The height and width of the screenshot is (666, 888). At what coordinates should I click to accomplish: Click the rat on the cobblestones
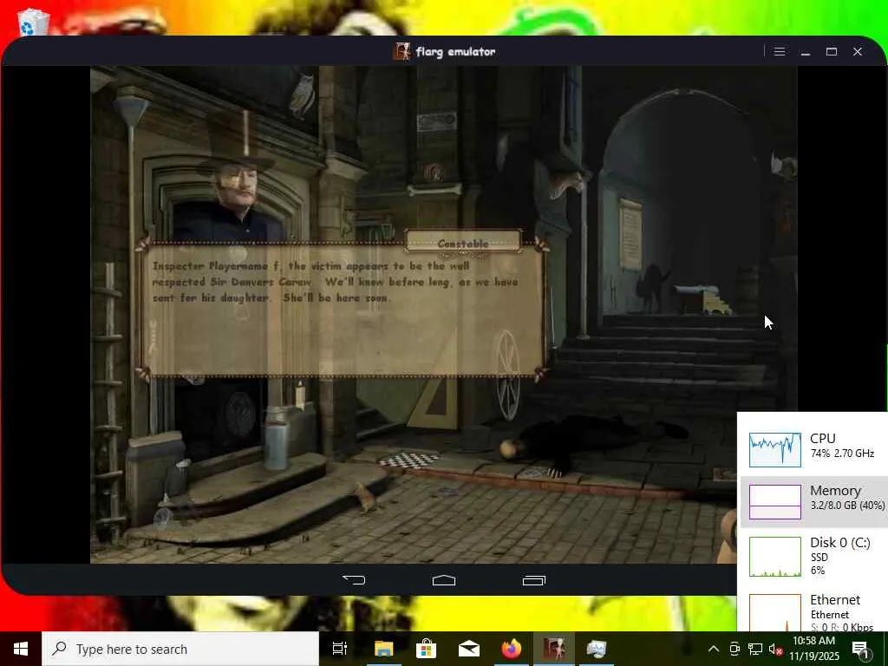(x=365, y=497)
